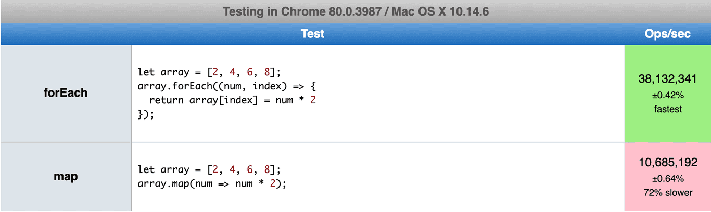Click the pink 72% slower result cell
Screen dimensions: 711x212
tap(668, 177)
